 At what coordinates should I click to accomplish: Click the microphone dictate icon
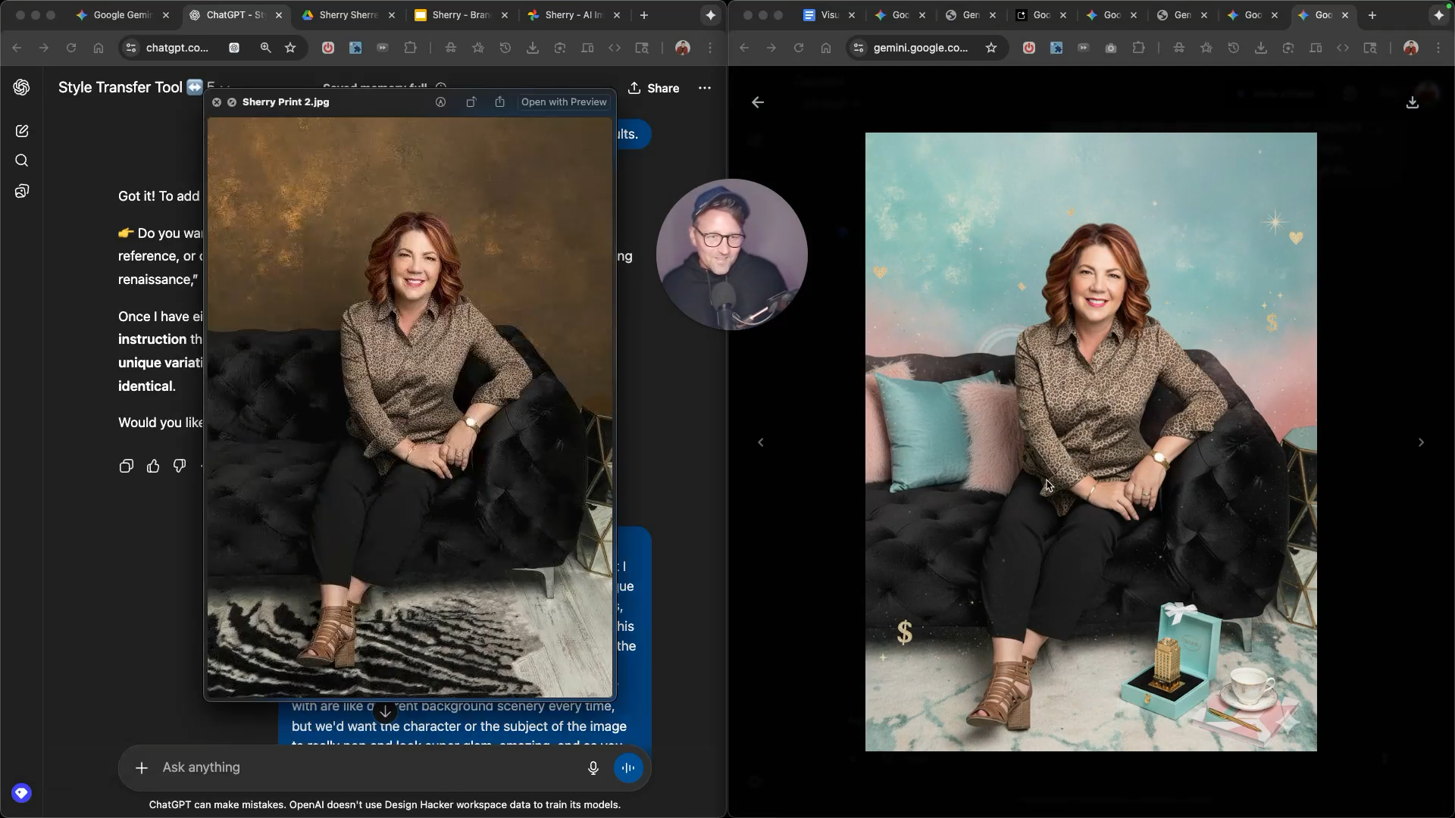click(593, 768)
